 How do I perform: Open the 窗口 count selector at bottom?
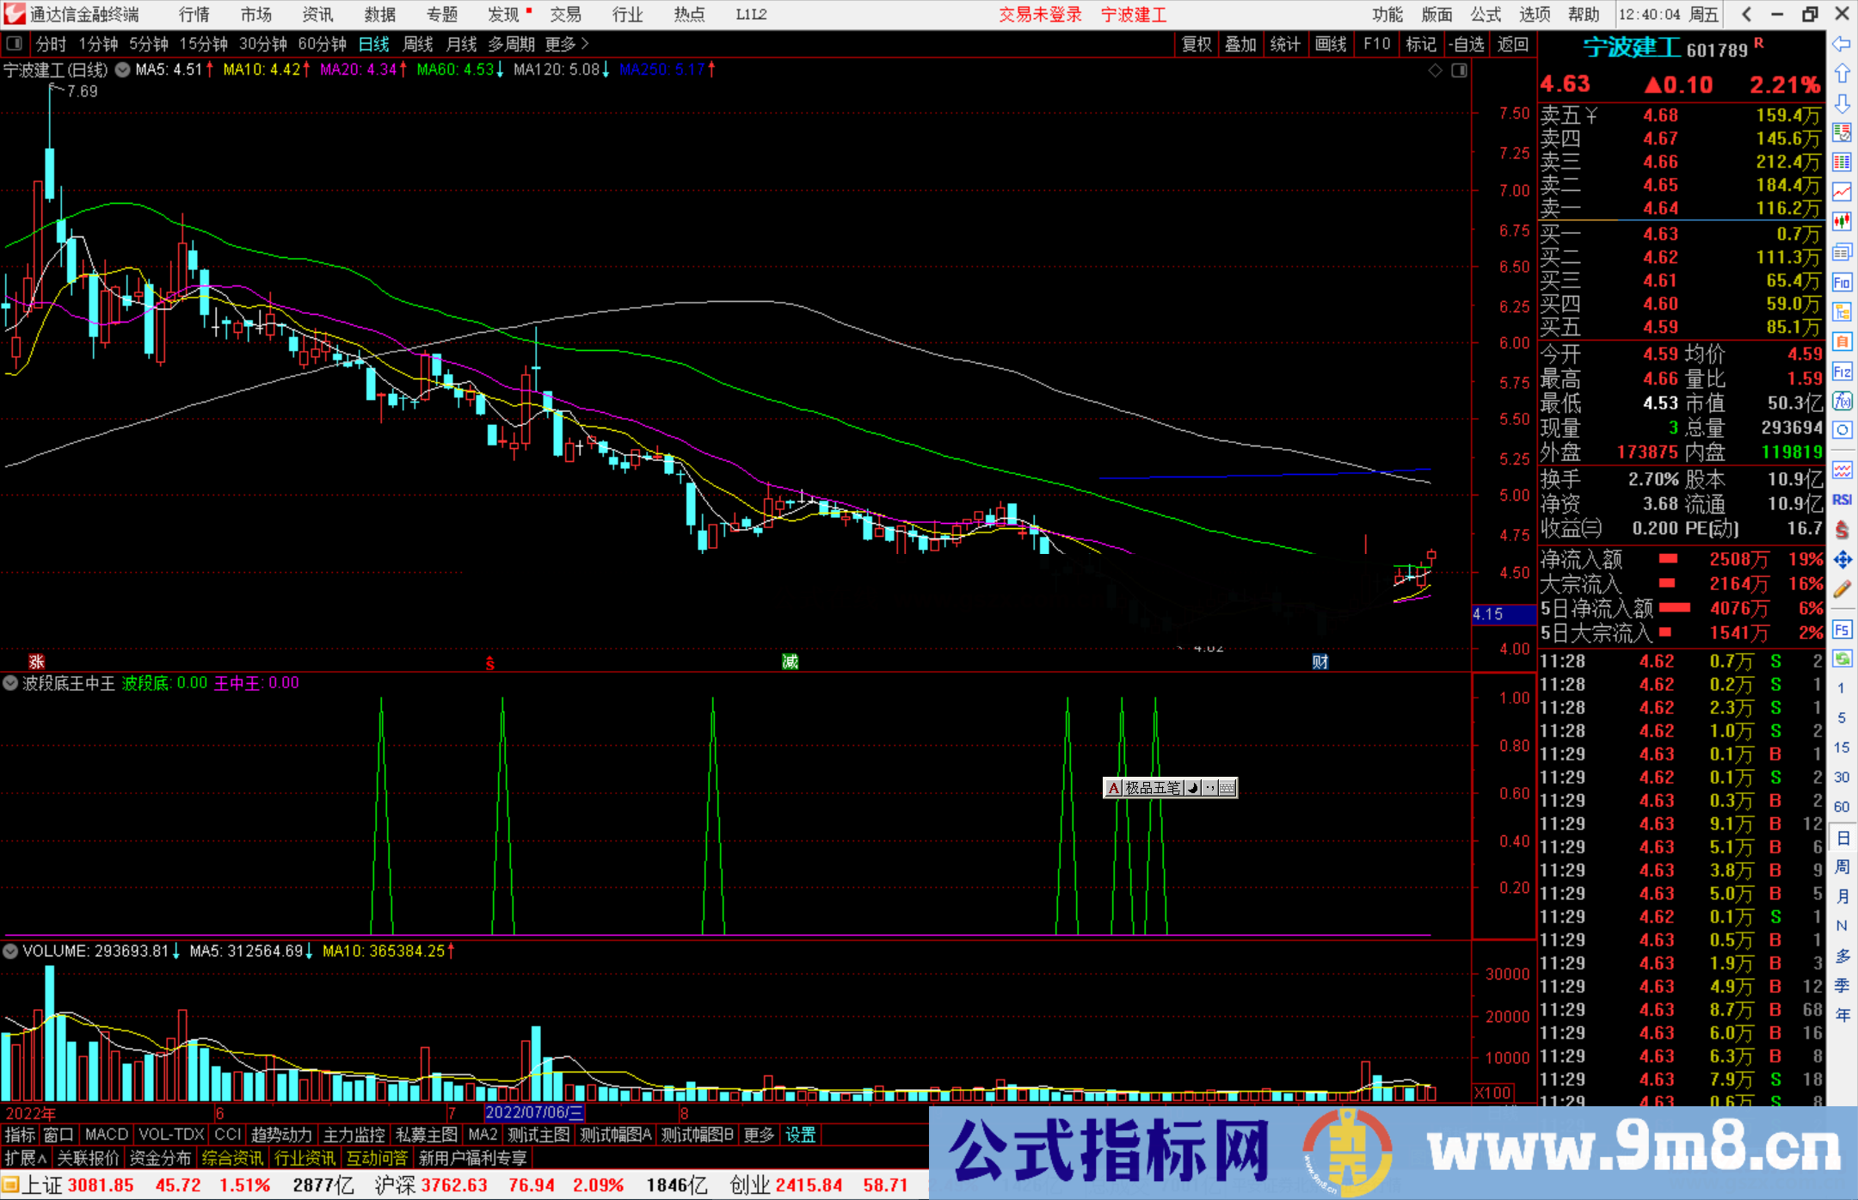(x=58, y=1135)
